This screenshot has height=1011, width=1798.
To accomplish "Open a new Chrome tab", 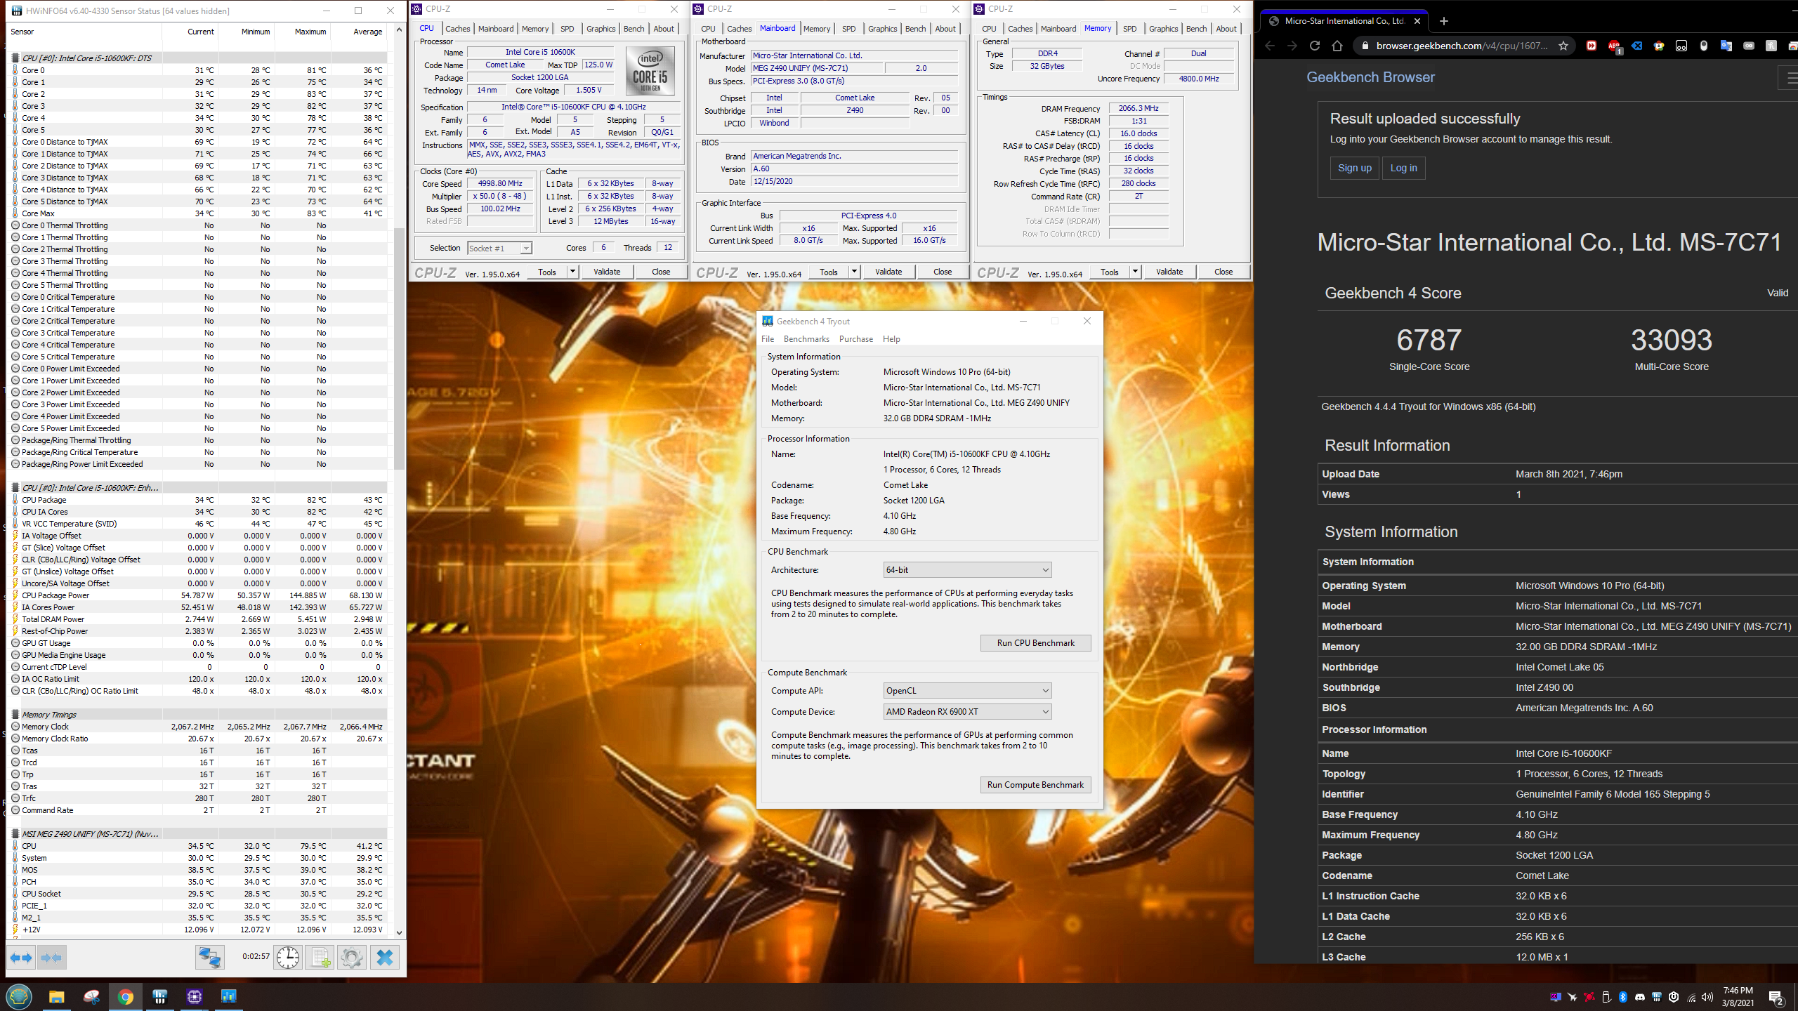I will pos(1444,21).
